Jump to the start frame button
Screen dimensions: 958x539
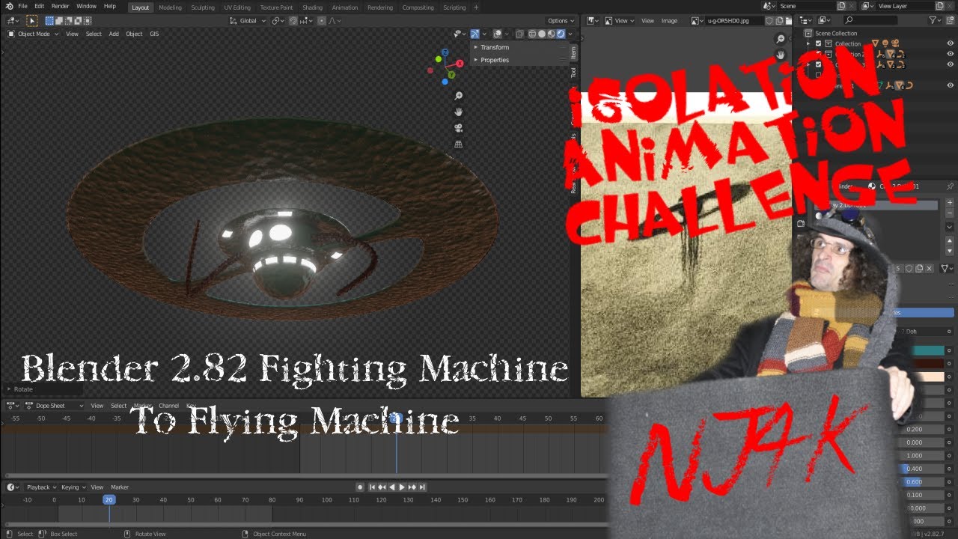[x=372, y=487]
